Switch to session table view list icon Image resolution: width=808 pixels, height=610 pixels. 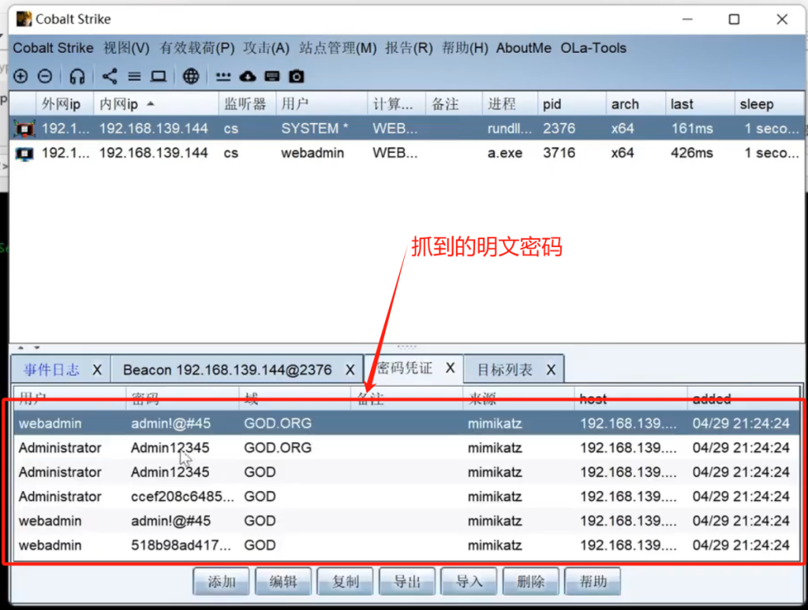(134, 77)
